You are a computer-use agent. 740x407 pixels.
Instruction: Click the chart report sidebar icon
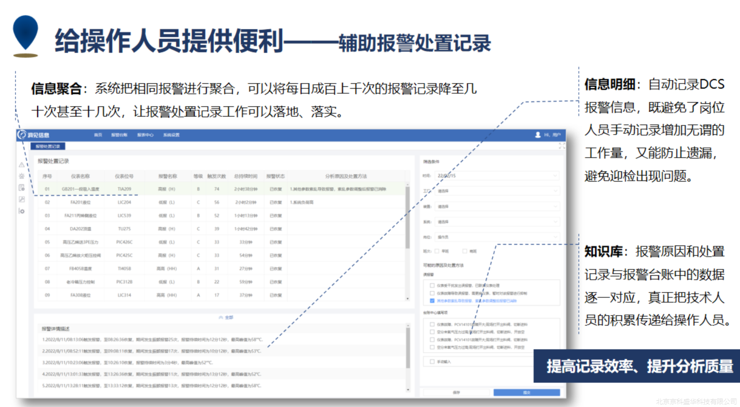(22, 199)
